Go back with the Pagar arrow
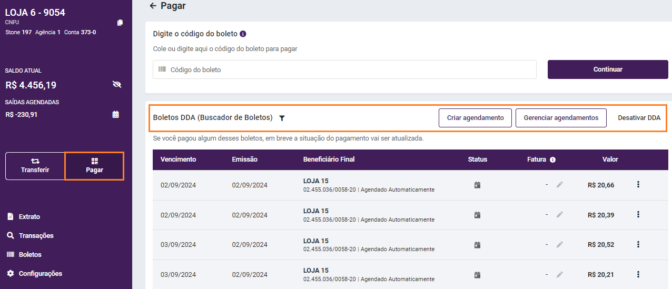The image size is (672, 289). (x=153, y=6)
